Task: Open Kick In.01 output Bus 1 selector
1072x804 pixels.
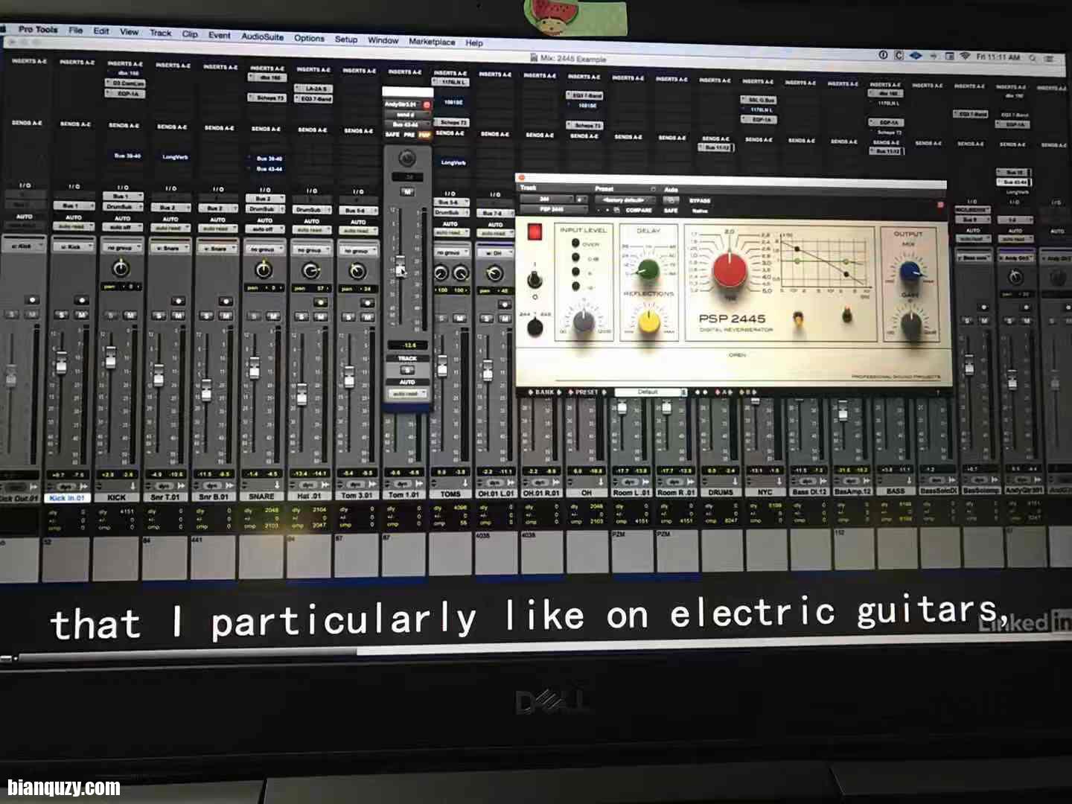Action: 73,205
